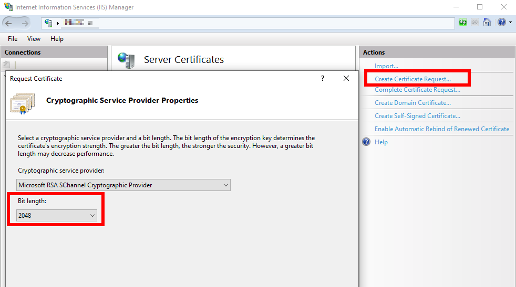Click the Bit length label
516x287 pixels.
pos(32,201)
